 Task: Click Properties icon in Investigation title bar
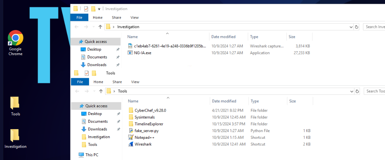[x=86, y=9]
